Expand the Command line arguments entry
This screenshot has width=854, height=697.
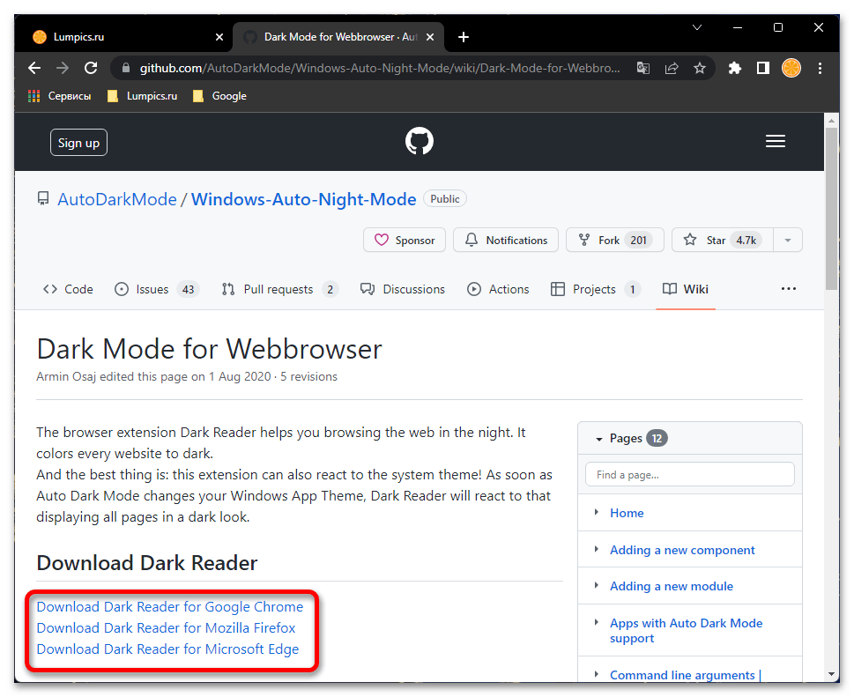click(597, 674)
